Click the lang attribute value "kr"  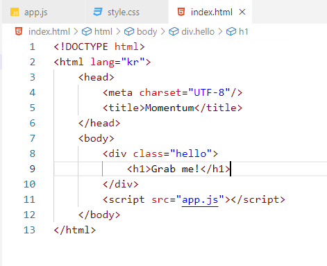[x=133, y=62]
